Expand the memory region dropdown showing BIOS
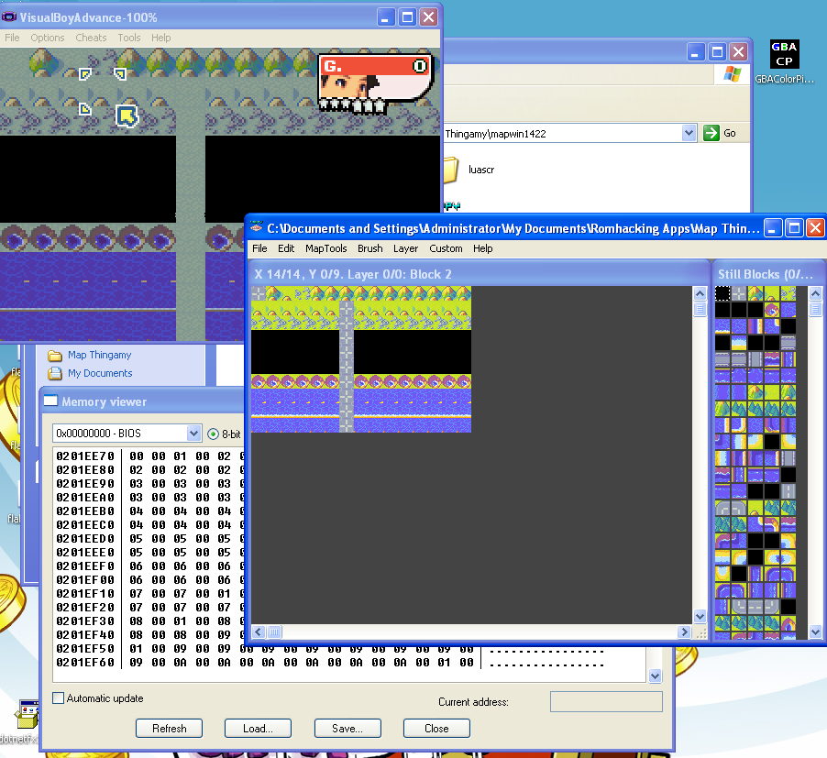 [x=193, y=434]
